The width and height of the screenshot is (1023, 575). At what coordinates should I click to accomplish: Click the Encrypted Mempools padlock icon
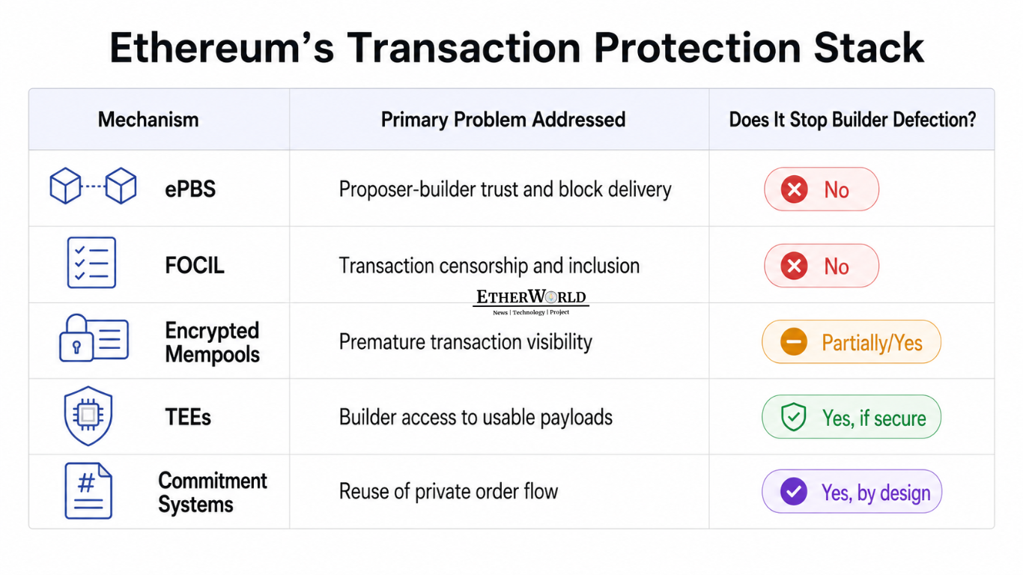(x=94, y=338)
